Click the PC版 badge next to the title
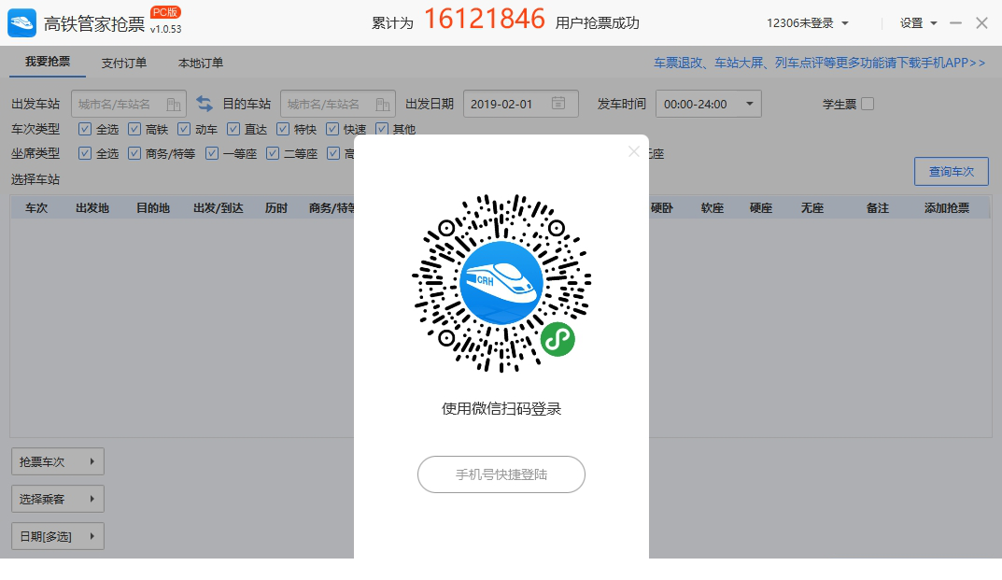The width and height of the screenshot is (1002, 580). click(x=165, y=12)
